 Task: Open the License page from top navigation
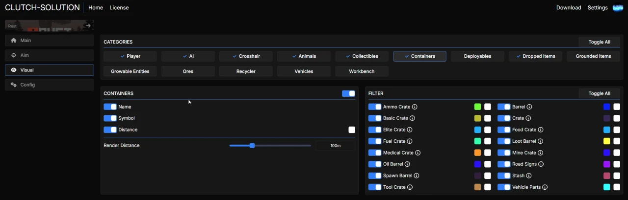click(119, 8)
